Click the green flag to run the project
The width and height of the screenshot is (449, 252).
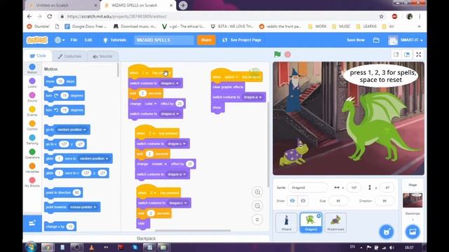click(x=277, y=55)
